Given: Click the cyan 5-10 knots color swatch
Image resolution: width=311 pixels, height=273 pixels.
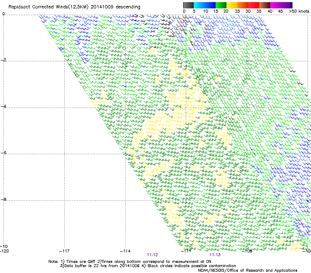Looking at the screenshot, I should point(199,5).
